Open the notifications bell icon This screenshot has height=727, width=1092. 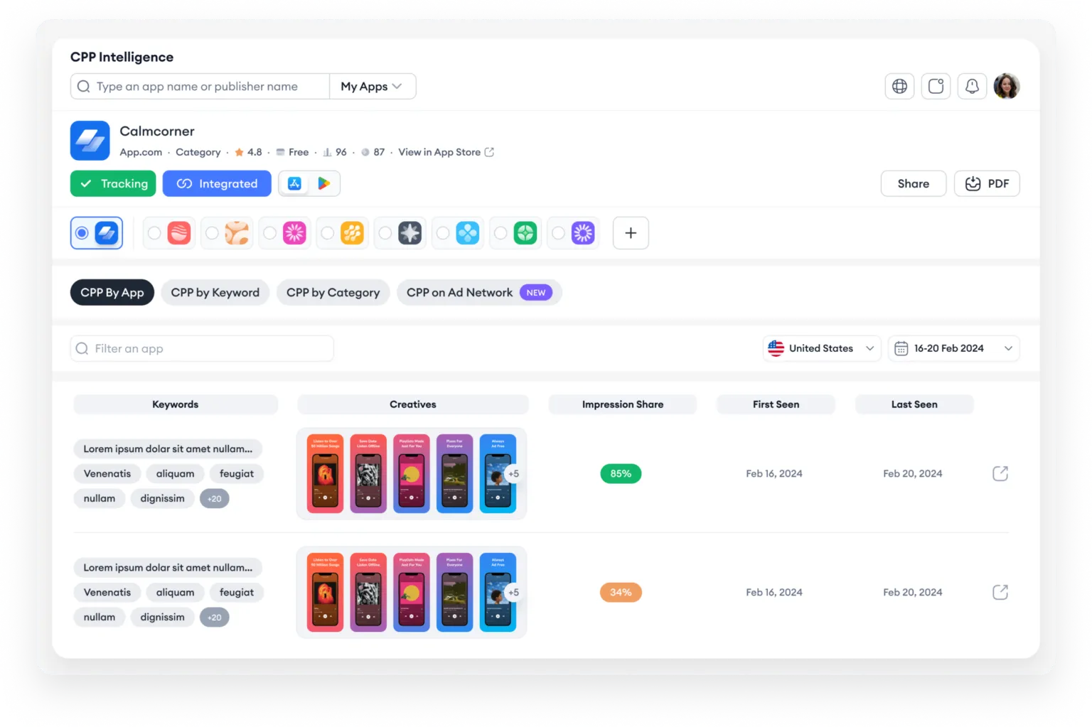click(x=972, y=86)
